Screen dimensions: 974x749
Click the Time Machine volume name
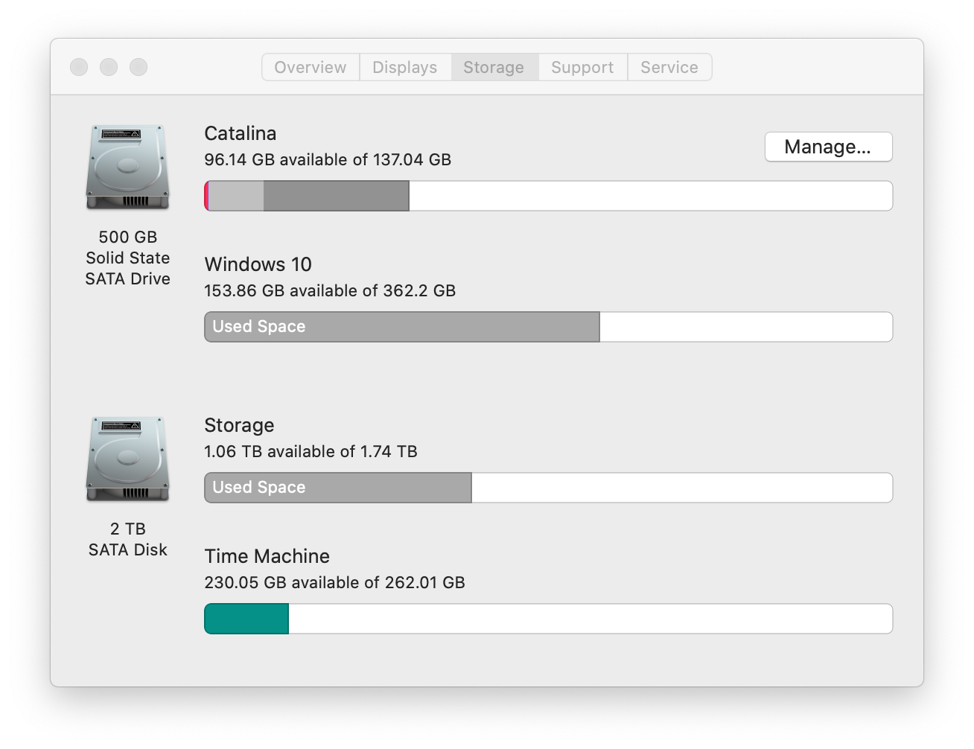point(267,556)
